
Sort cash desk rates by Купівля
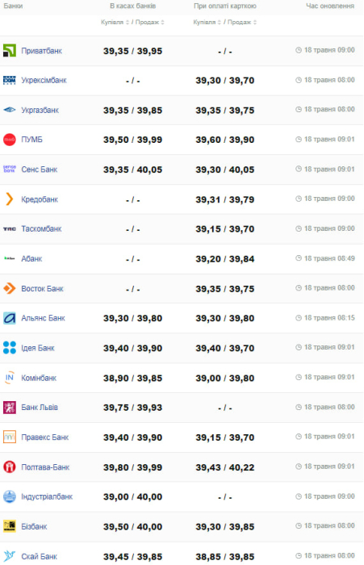click(115, 23)
